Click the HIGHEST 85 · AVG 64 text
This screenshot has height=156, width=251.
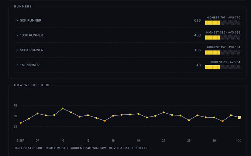(225, 62)
